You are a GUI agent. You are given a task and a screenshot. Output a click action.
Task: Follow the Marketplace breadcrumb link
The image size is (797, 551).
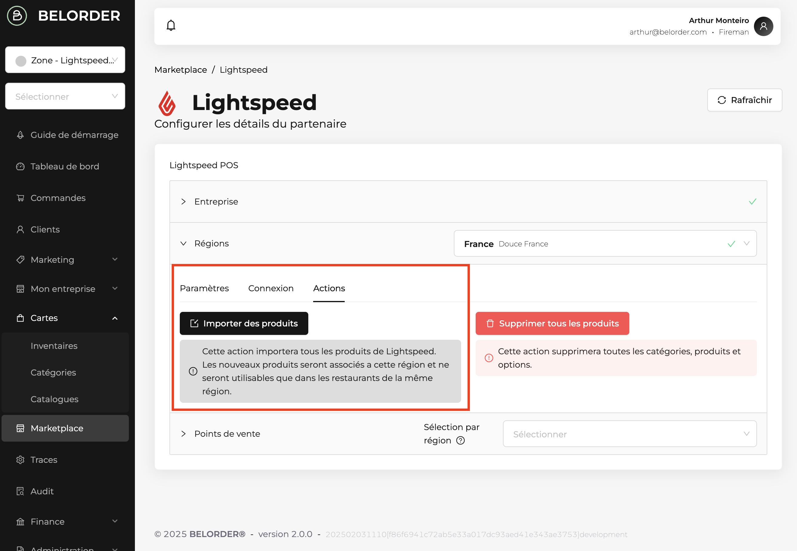point(181,70)
